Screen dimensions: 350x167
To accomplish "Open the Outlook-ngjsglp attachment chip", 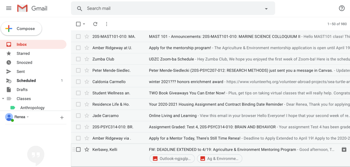I will pyautogui.click(x=172, y=158).
